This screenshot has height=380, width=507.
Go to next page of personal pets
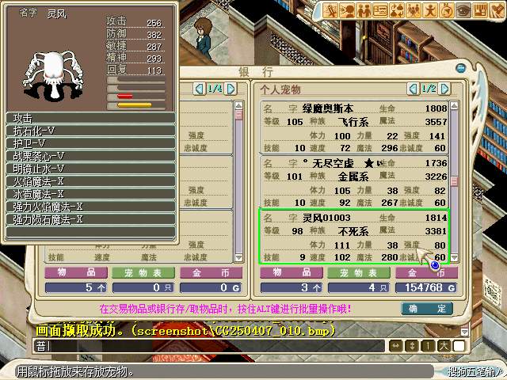445,89
